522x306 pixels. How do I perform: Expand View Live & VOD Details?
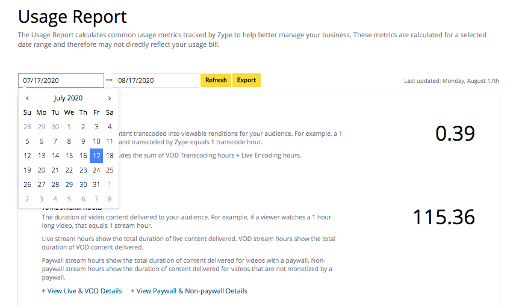(82, 291)
